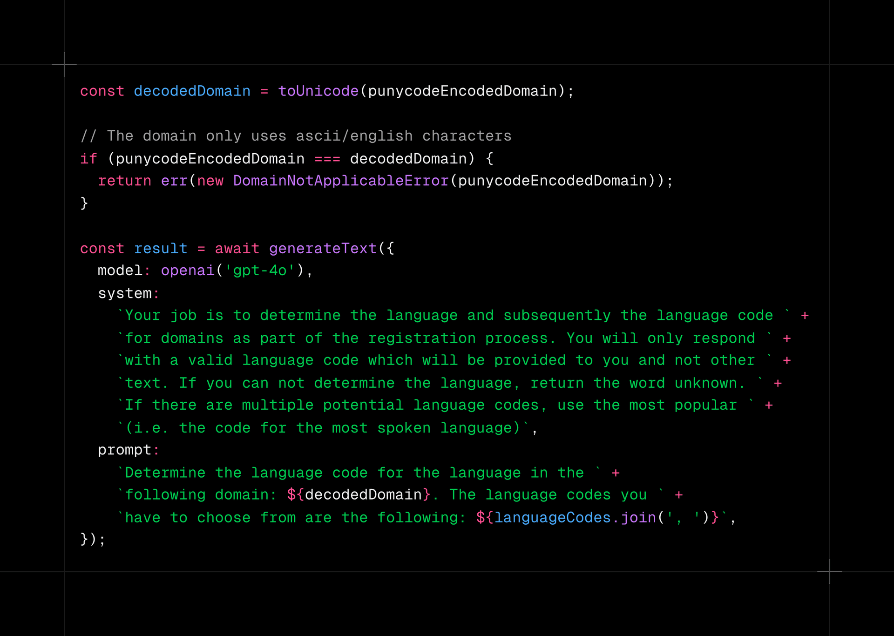Click the if keyword
The width and height of the screenshot is (894, 636).
click(x=88, y=159)
